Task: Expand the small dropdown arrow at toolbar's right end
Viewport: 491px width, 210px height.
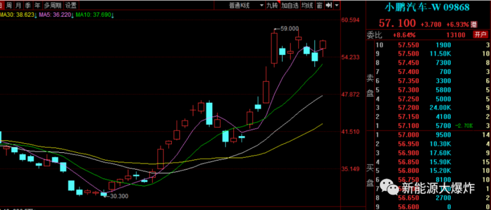Action: pyautogui.click(x=337, y=5)
